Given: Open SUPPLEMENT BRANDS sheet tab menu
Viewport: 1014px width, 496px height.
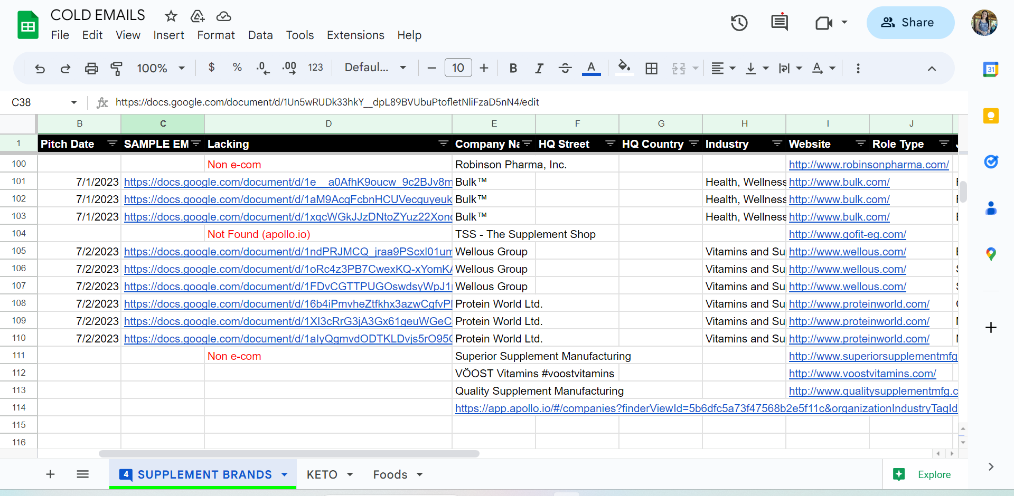Looking at the screenshot, I should point(285,474).
